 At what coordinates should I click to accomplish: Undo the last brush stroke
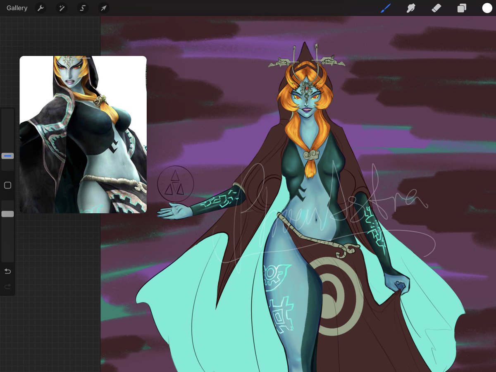click(7, 272)
